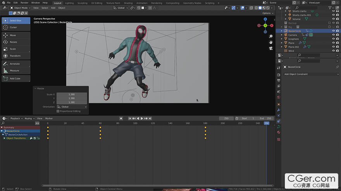341x191 pixels.
Task: Open the Render menu
Action: [x=24, y=3]
